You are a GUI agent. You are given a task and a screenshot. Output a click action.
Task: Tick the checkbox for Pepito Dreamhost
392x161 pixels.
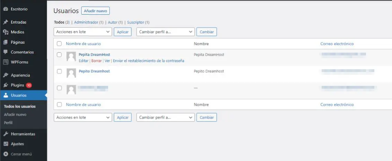[x=59, y=71]
